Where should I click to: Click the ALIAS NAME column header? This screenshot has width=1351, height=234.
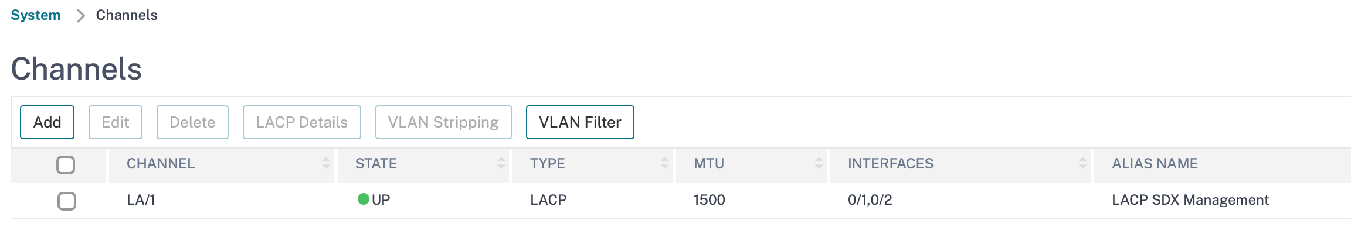pos(1155,164)
